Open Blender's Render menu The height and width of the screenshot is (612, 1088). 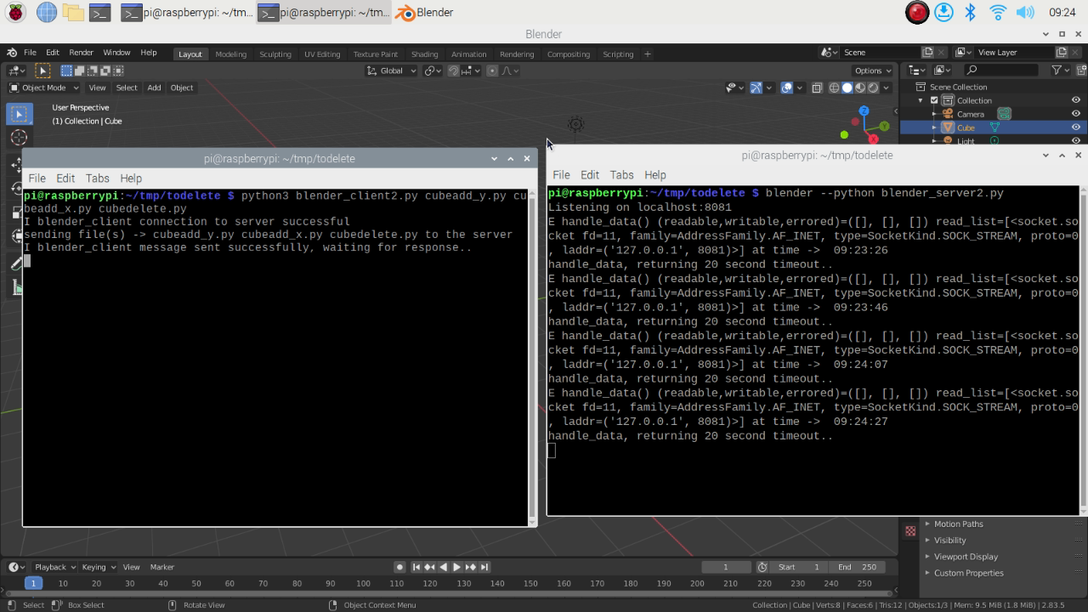click(x=81, y=53)
